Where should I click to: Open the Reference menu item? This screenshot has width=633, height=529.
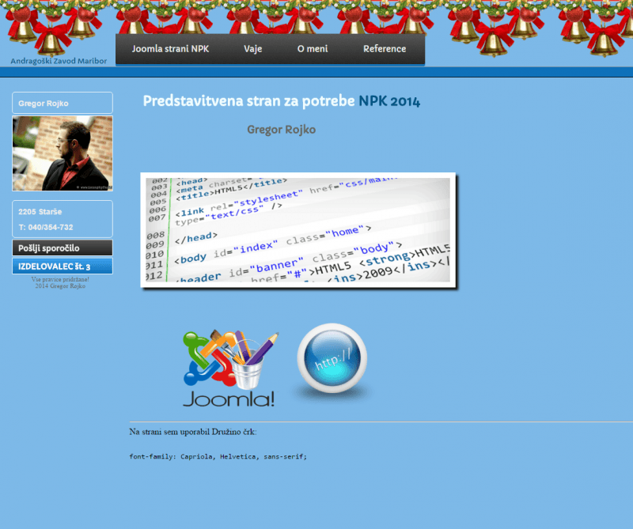point(385,49)
